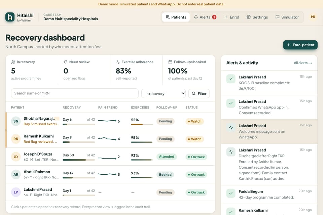Viewport: 323px width, 215px height.
Task: Open the MJ user avatar menu
Action: pyautogui.click(x=313, y=17)
